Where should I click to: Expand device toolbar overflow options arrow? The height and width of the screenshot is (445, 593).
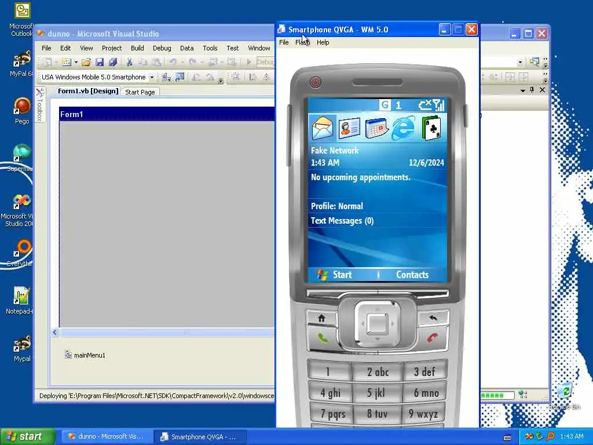(x=221, y=80)
